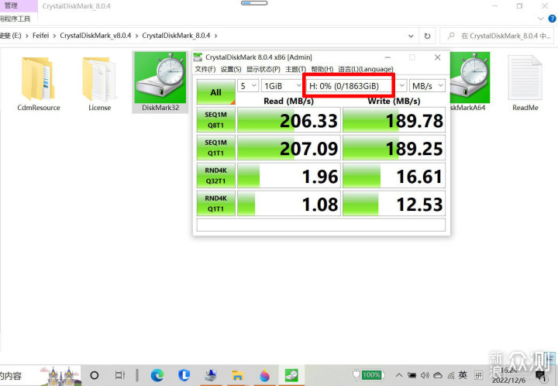Expand the Explorer address bar history dropdown
Viewport: 558px width, 386px height.
tap(411, 36)
